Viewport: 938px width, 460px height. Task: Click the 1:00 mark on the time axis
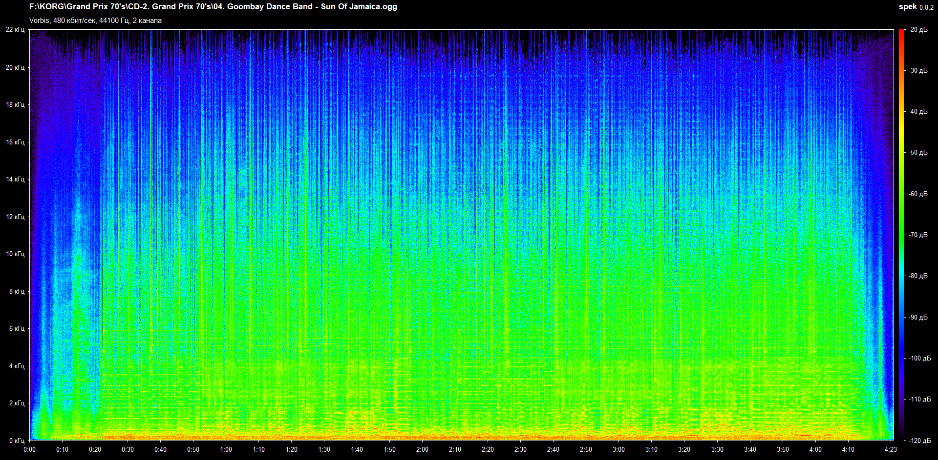226,449
